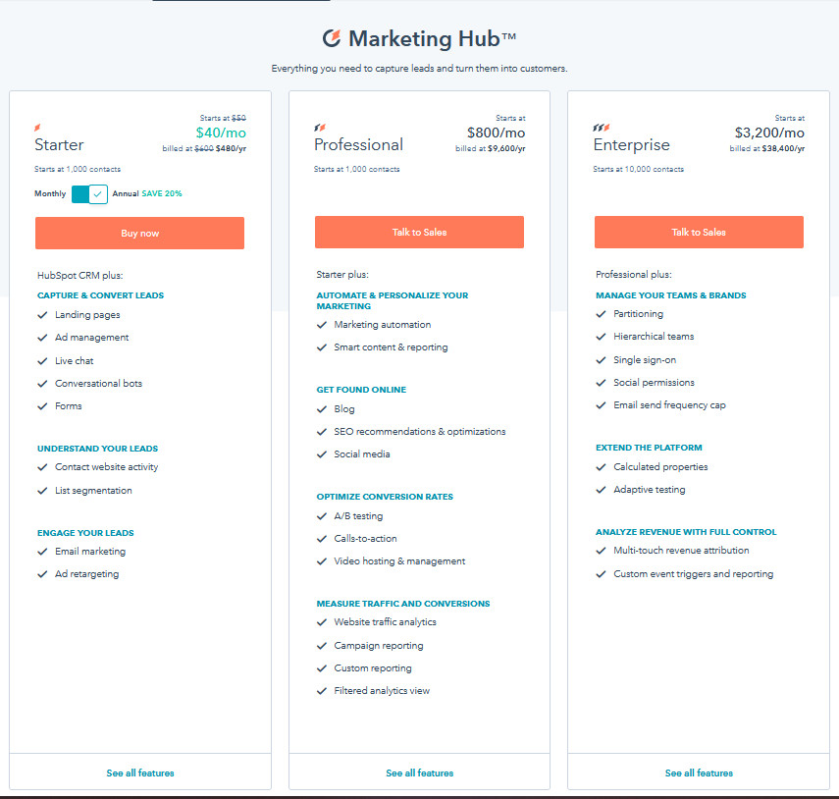Click the Filtered analytics view feature
The width and height of the screenshot is (839, 799).
click(382, 690)
